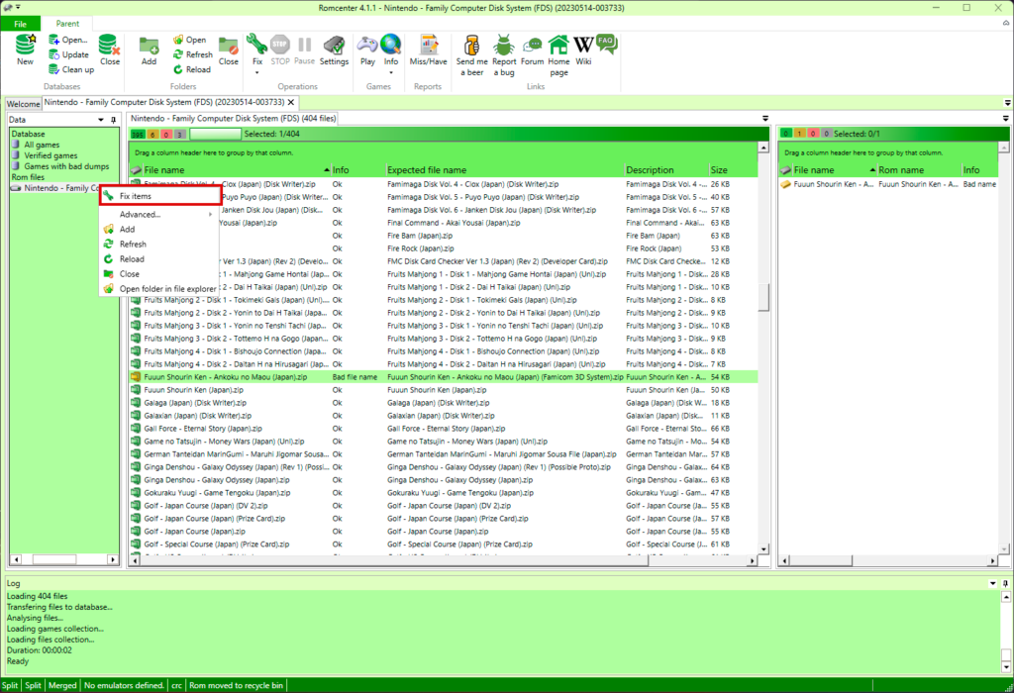The width and height of the screenshot is (1014, 693).
Task: Choose Refresh in the context menu
Action: point(159,244)
